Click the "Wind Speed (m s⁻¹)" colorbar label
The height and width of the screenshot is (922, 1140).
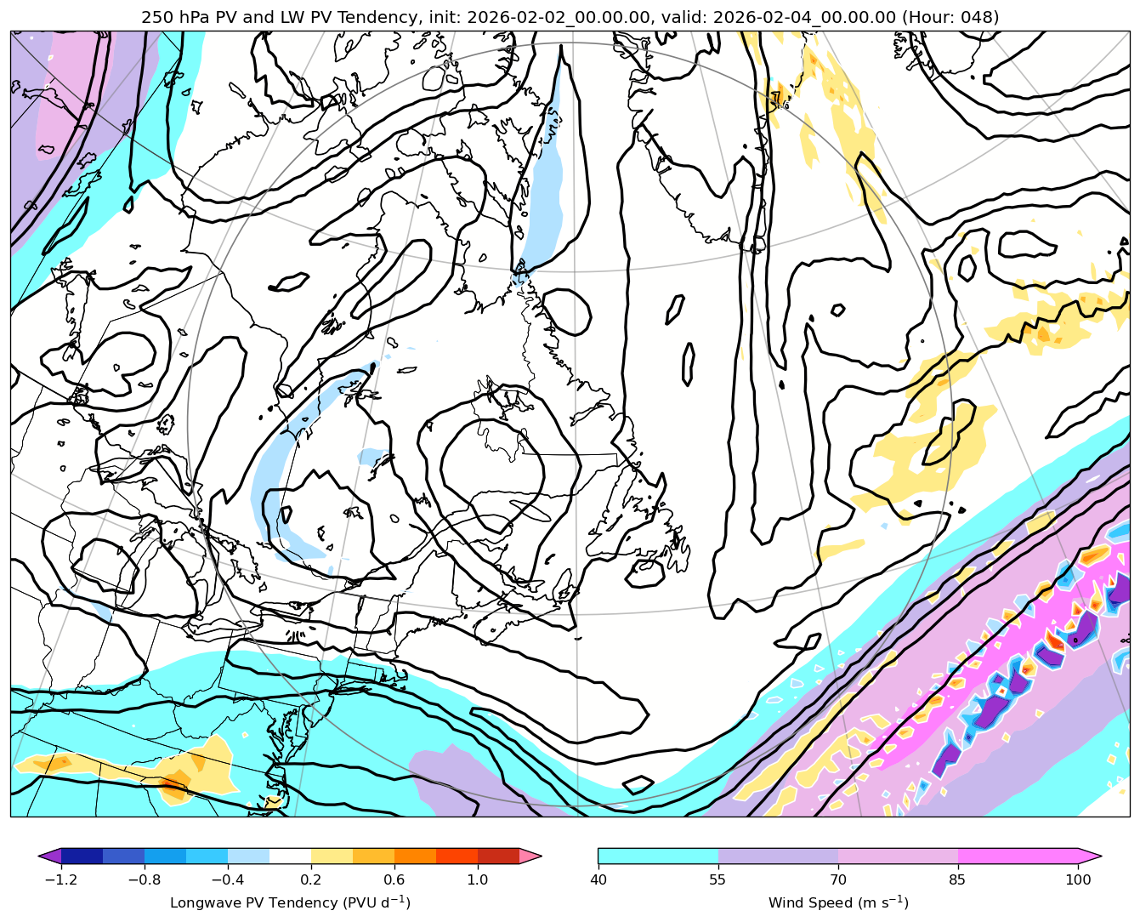[838, 902]
